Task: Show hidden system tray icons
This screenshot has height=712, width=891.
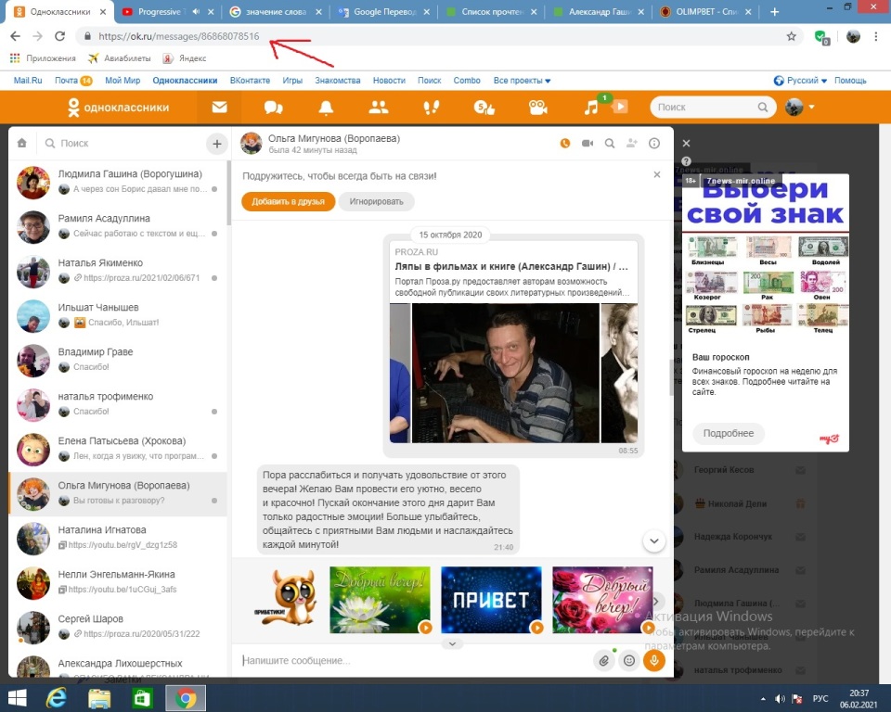Action: [x=763, y=698]
